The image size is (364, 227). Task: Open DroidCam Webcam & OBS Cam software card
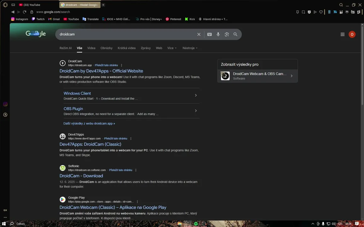coord(257,76)
